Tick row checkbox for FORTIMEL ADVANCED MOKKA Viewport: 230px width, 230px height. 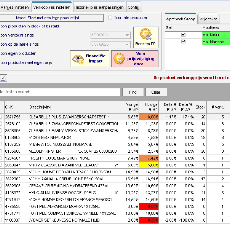coord(1,206)
